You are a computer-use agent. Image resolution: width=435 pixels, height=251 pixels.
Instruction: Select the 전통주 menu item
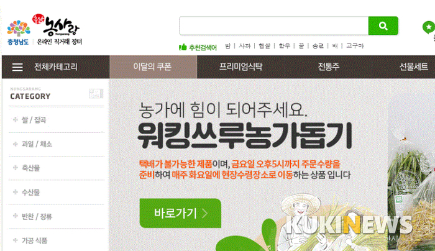tap(329, 67)
